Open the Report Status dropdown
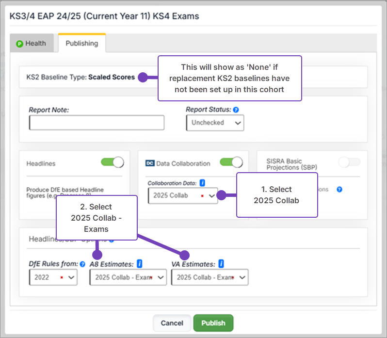 tap(215, 123)
